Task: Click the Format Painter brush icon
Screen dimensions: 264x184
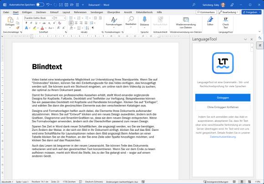Action: [x=18, y=28]
